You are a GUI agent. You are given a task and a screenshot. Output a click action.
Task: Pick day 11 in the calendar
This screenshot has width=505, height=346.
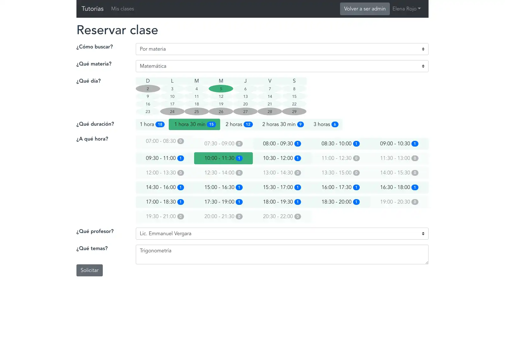point(197,96)
